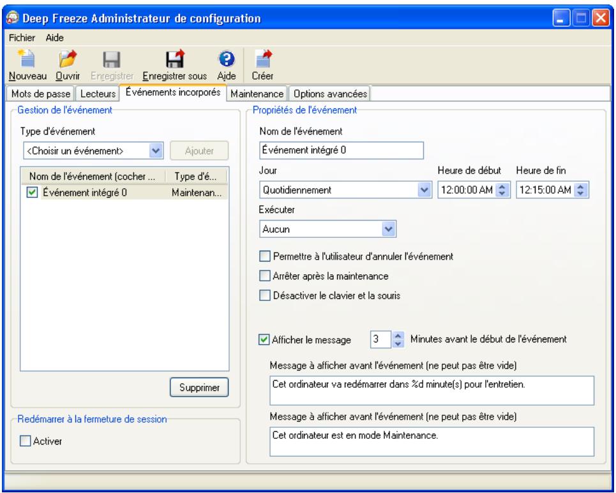Minimize the Deep Freeze window
The image size is (616, 493).
pyautogui.click(x=561, y=18)
